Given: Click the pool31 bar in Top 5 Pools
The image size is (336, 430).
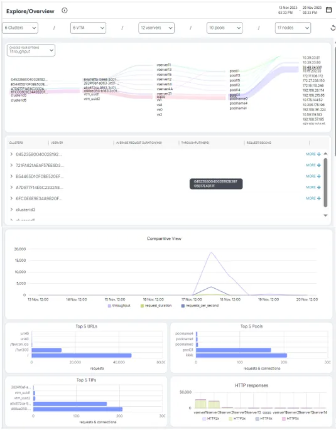Looking at the screenshot, I should pyautogui.click(x=234, y=350).
